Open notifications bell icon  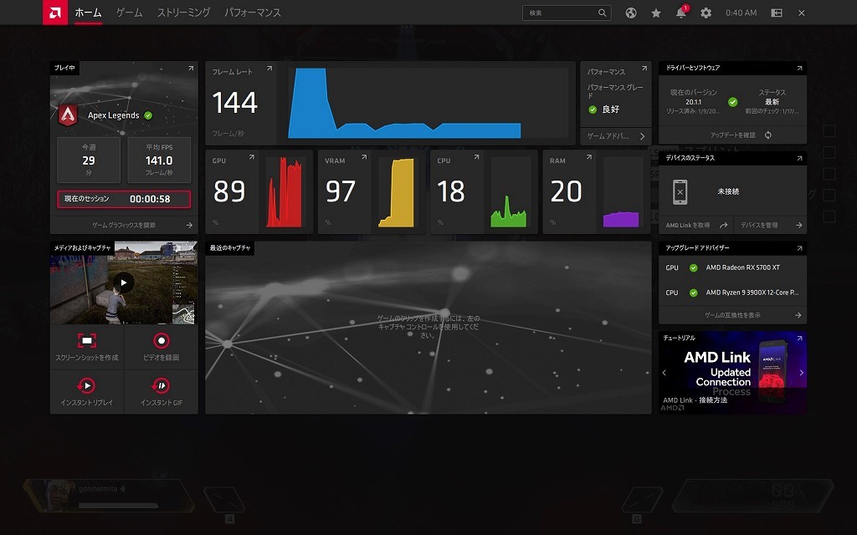pyautogui.click(x=681, y=13)
